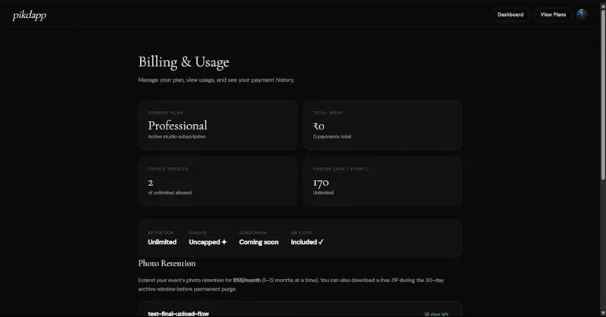Click the '28 days left' label
The height and width of the screenshot is (317, 606).
pos(436,314)
